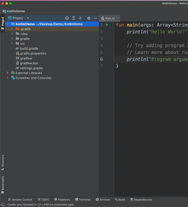
Task: Toggle the Project tool window side tab
Action: 3,23
